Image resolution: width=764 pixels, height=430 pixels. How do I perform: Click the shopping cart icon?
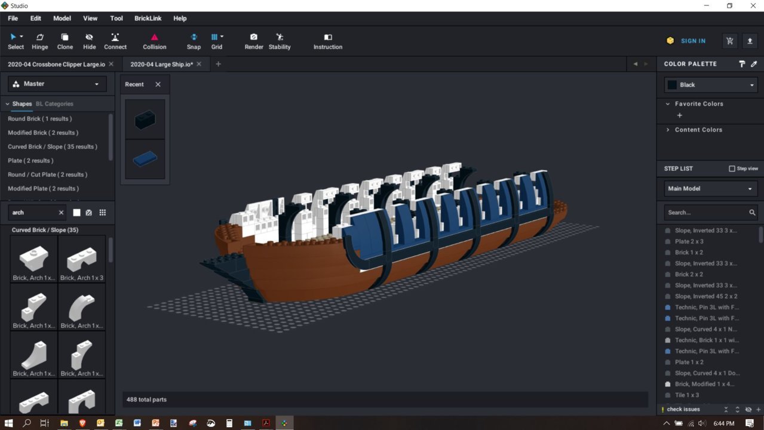(x=729, y=41)
